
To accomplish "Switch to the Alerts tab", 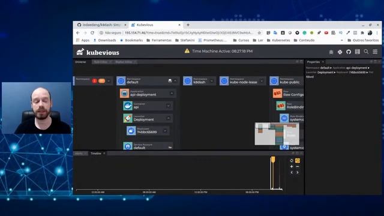I will pyautogui.click(x=79, y=154).
